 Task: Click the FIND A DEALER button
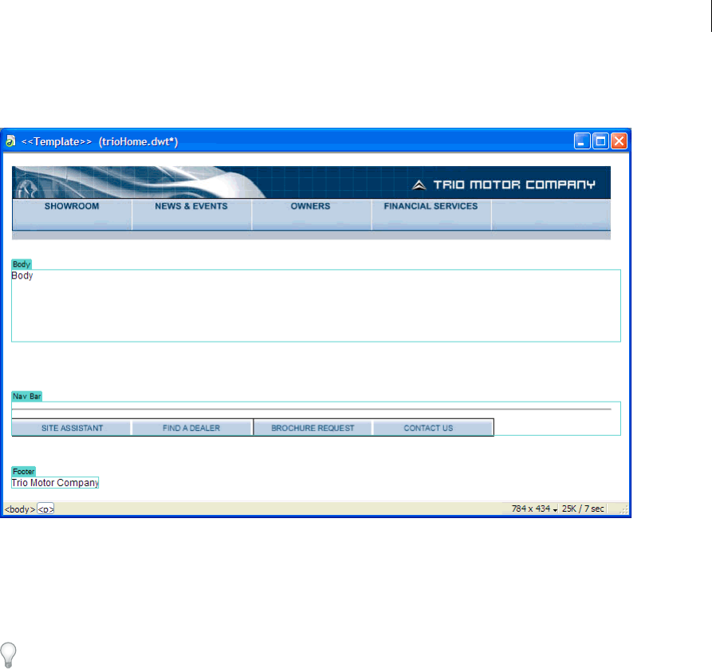[x=191, y=428]
